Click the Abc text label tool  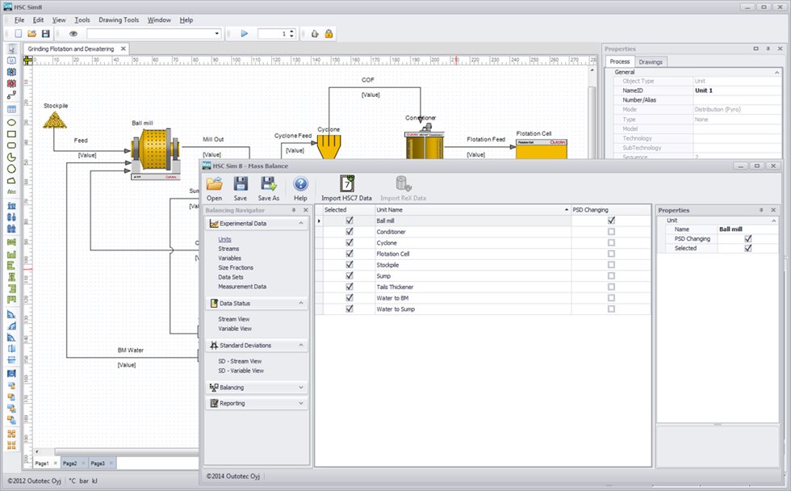click(x=11, y=192)
